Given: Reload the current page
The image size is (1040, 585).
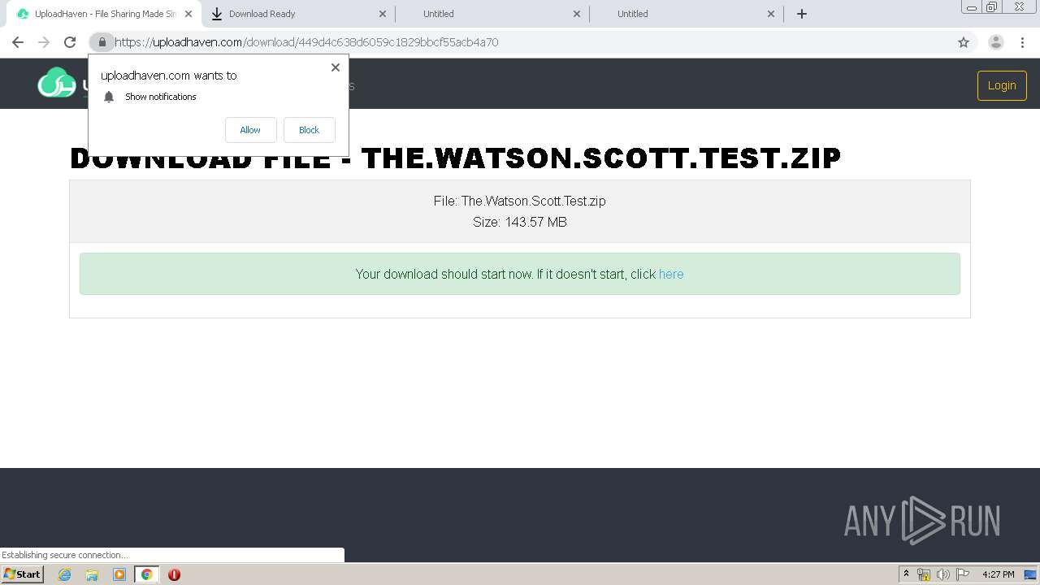Looking at the screenshot, I should 70,42.
